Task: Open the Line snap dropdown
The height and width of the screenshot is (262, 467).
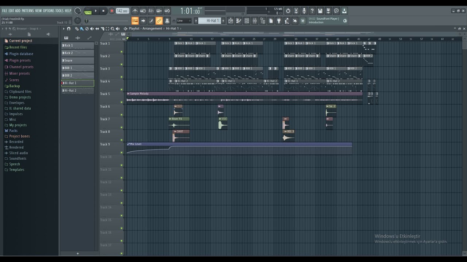Action: pyautogui.click(x=184, y=21)
